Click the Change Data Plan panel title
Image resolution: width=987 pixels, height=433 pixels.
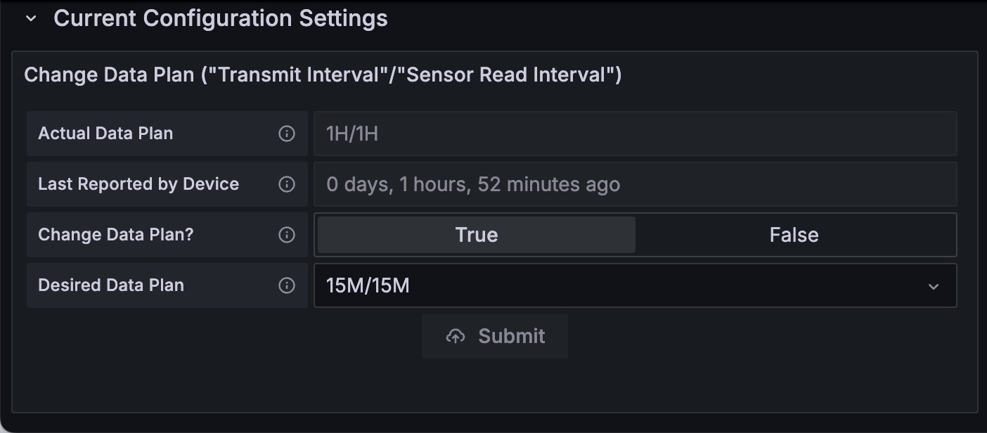coord(323,75)
